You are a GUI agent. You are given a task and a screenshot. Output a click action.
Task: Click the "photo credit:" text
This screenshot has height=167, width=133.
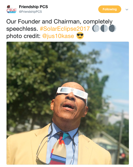pos(23,36)
